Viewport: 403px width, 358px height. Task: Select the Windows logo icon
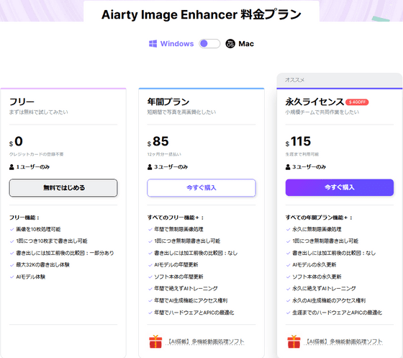click(153, 44)
